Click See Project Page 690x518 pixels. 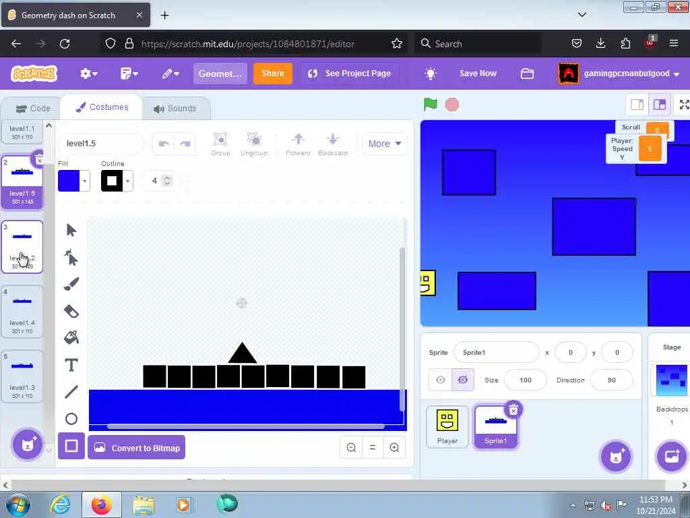point(350,74)
